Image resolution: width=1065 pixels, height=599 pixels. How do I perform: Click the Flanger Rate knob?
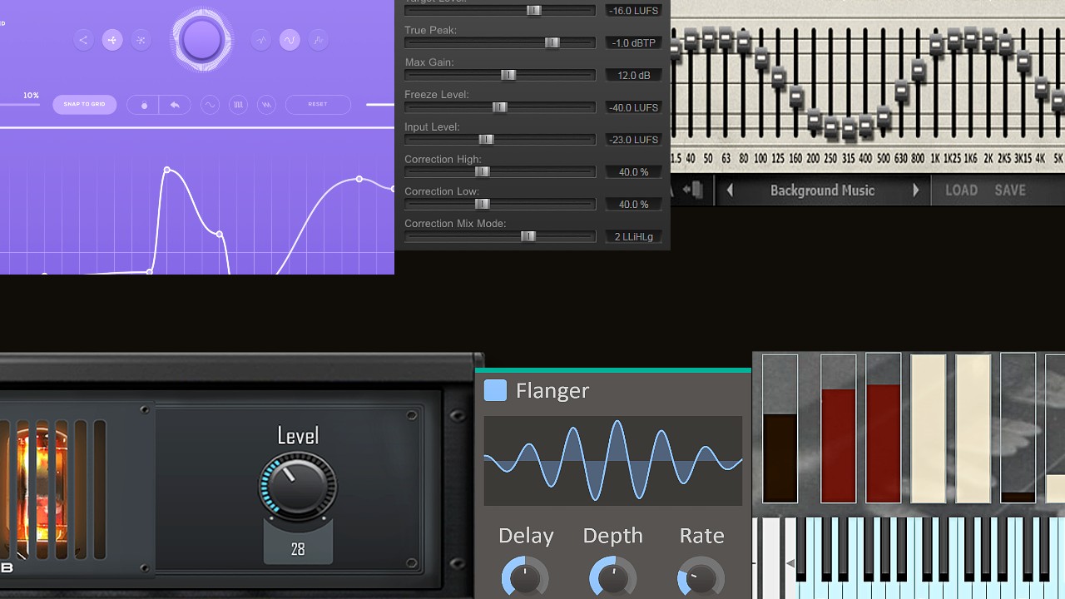(701, 577)
